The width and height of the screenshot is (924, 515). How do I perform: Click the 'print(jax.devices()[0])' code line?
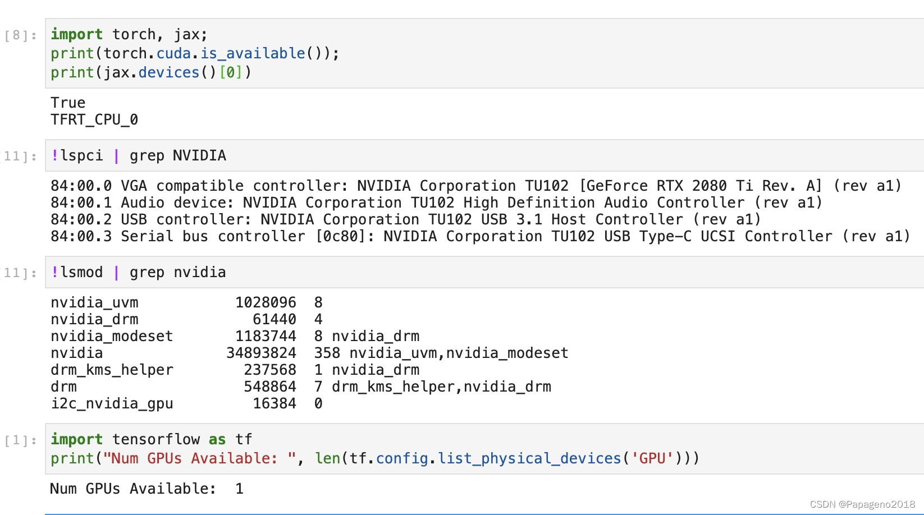click(151, 72)
